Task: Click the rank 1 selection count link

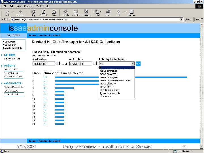Action: pyautogui.click(x=45, y=77)
